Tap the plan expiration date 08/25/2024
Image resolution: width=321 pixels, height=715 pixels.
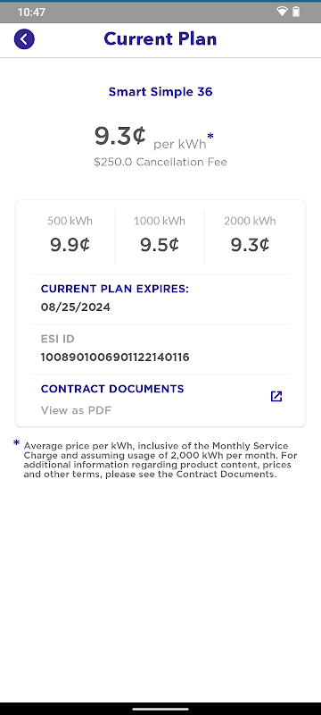point(76,307)
